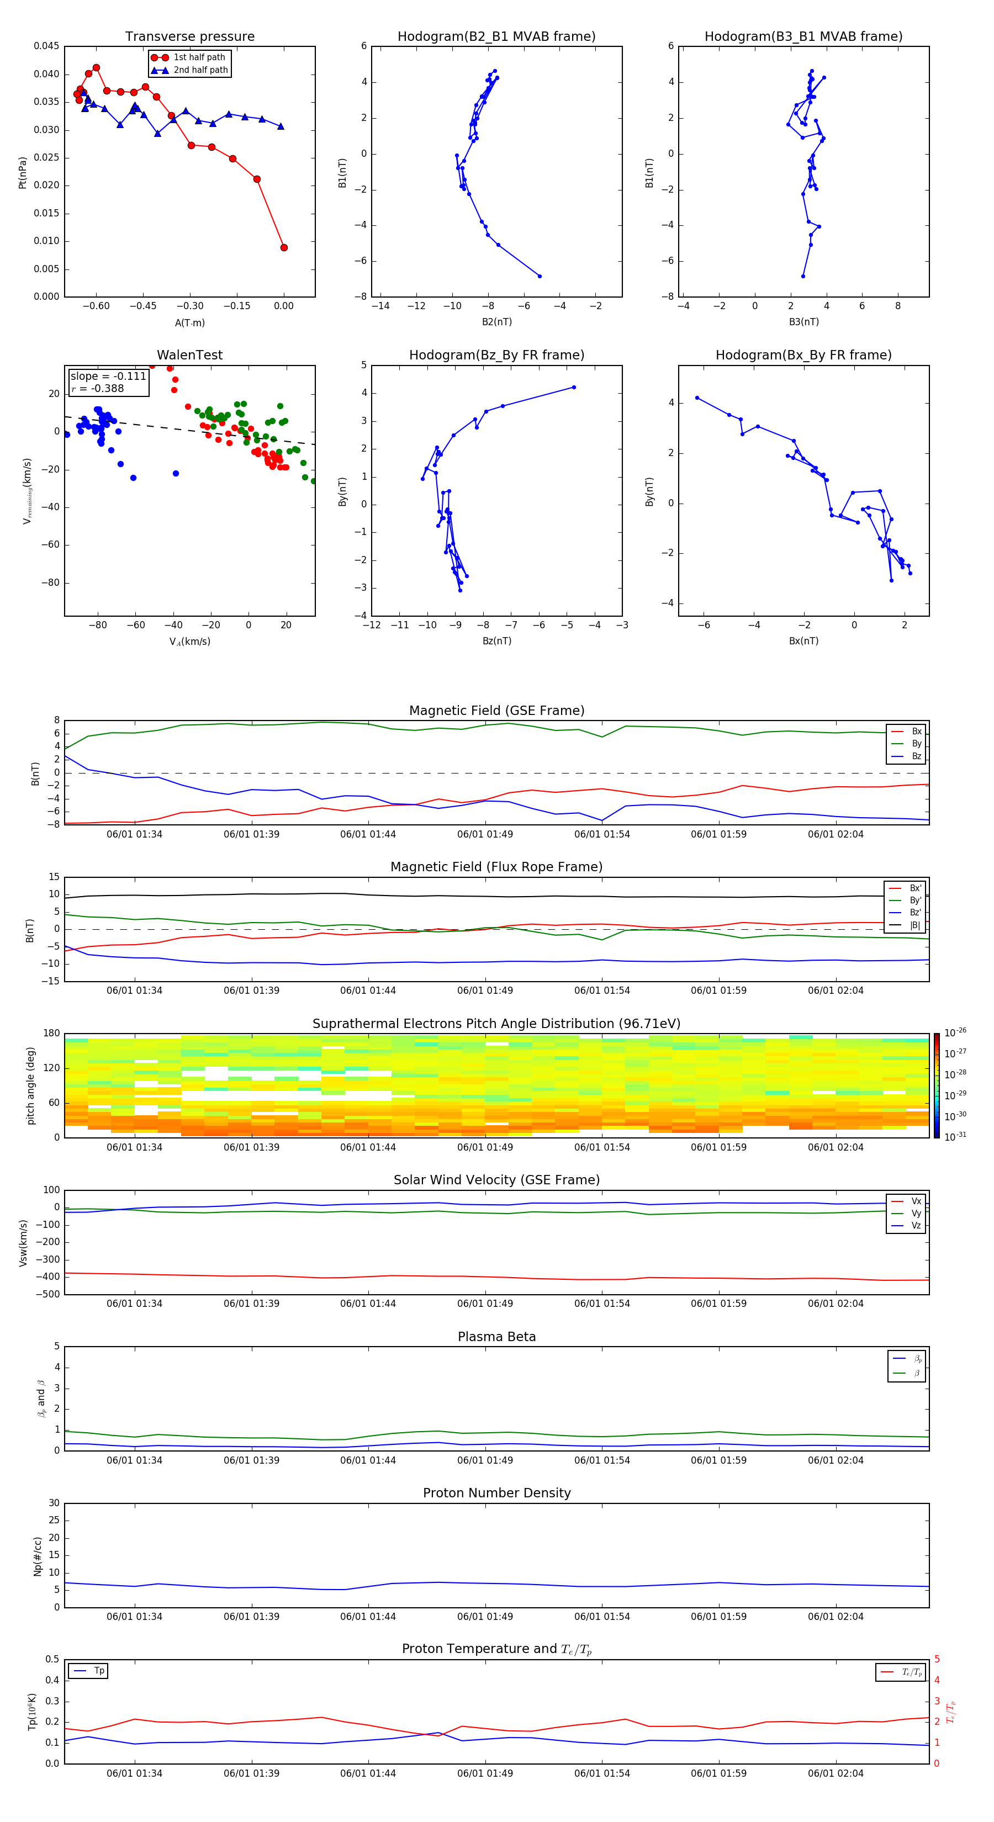
Task: Click the 10^-31 label on the color scale
Action: pyautogui.click(x=955, y=1137)
